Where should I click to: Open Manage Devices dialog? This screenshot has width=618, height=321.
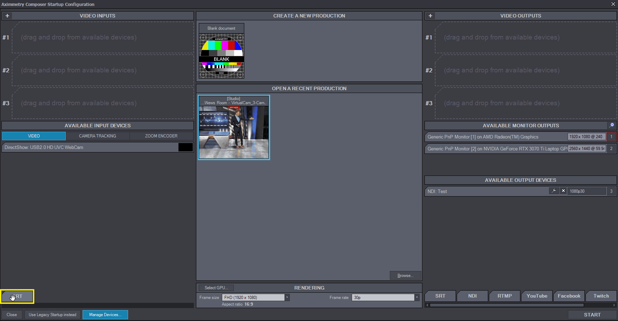105,315
